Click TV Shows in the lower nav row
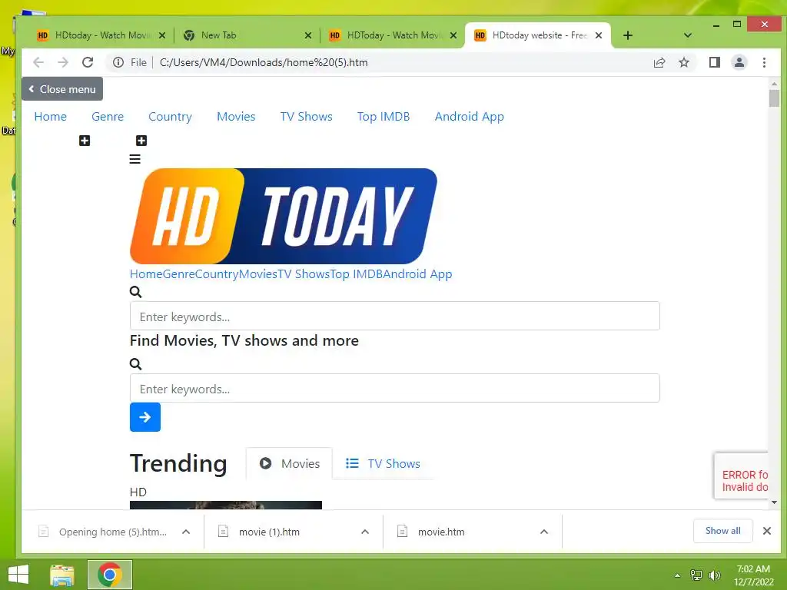This screenshot has width=787, height=590. pyautogui.click(x=304, y=274)
